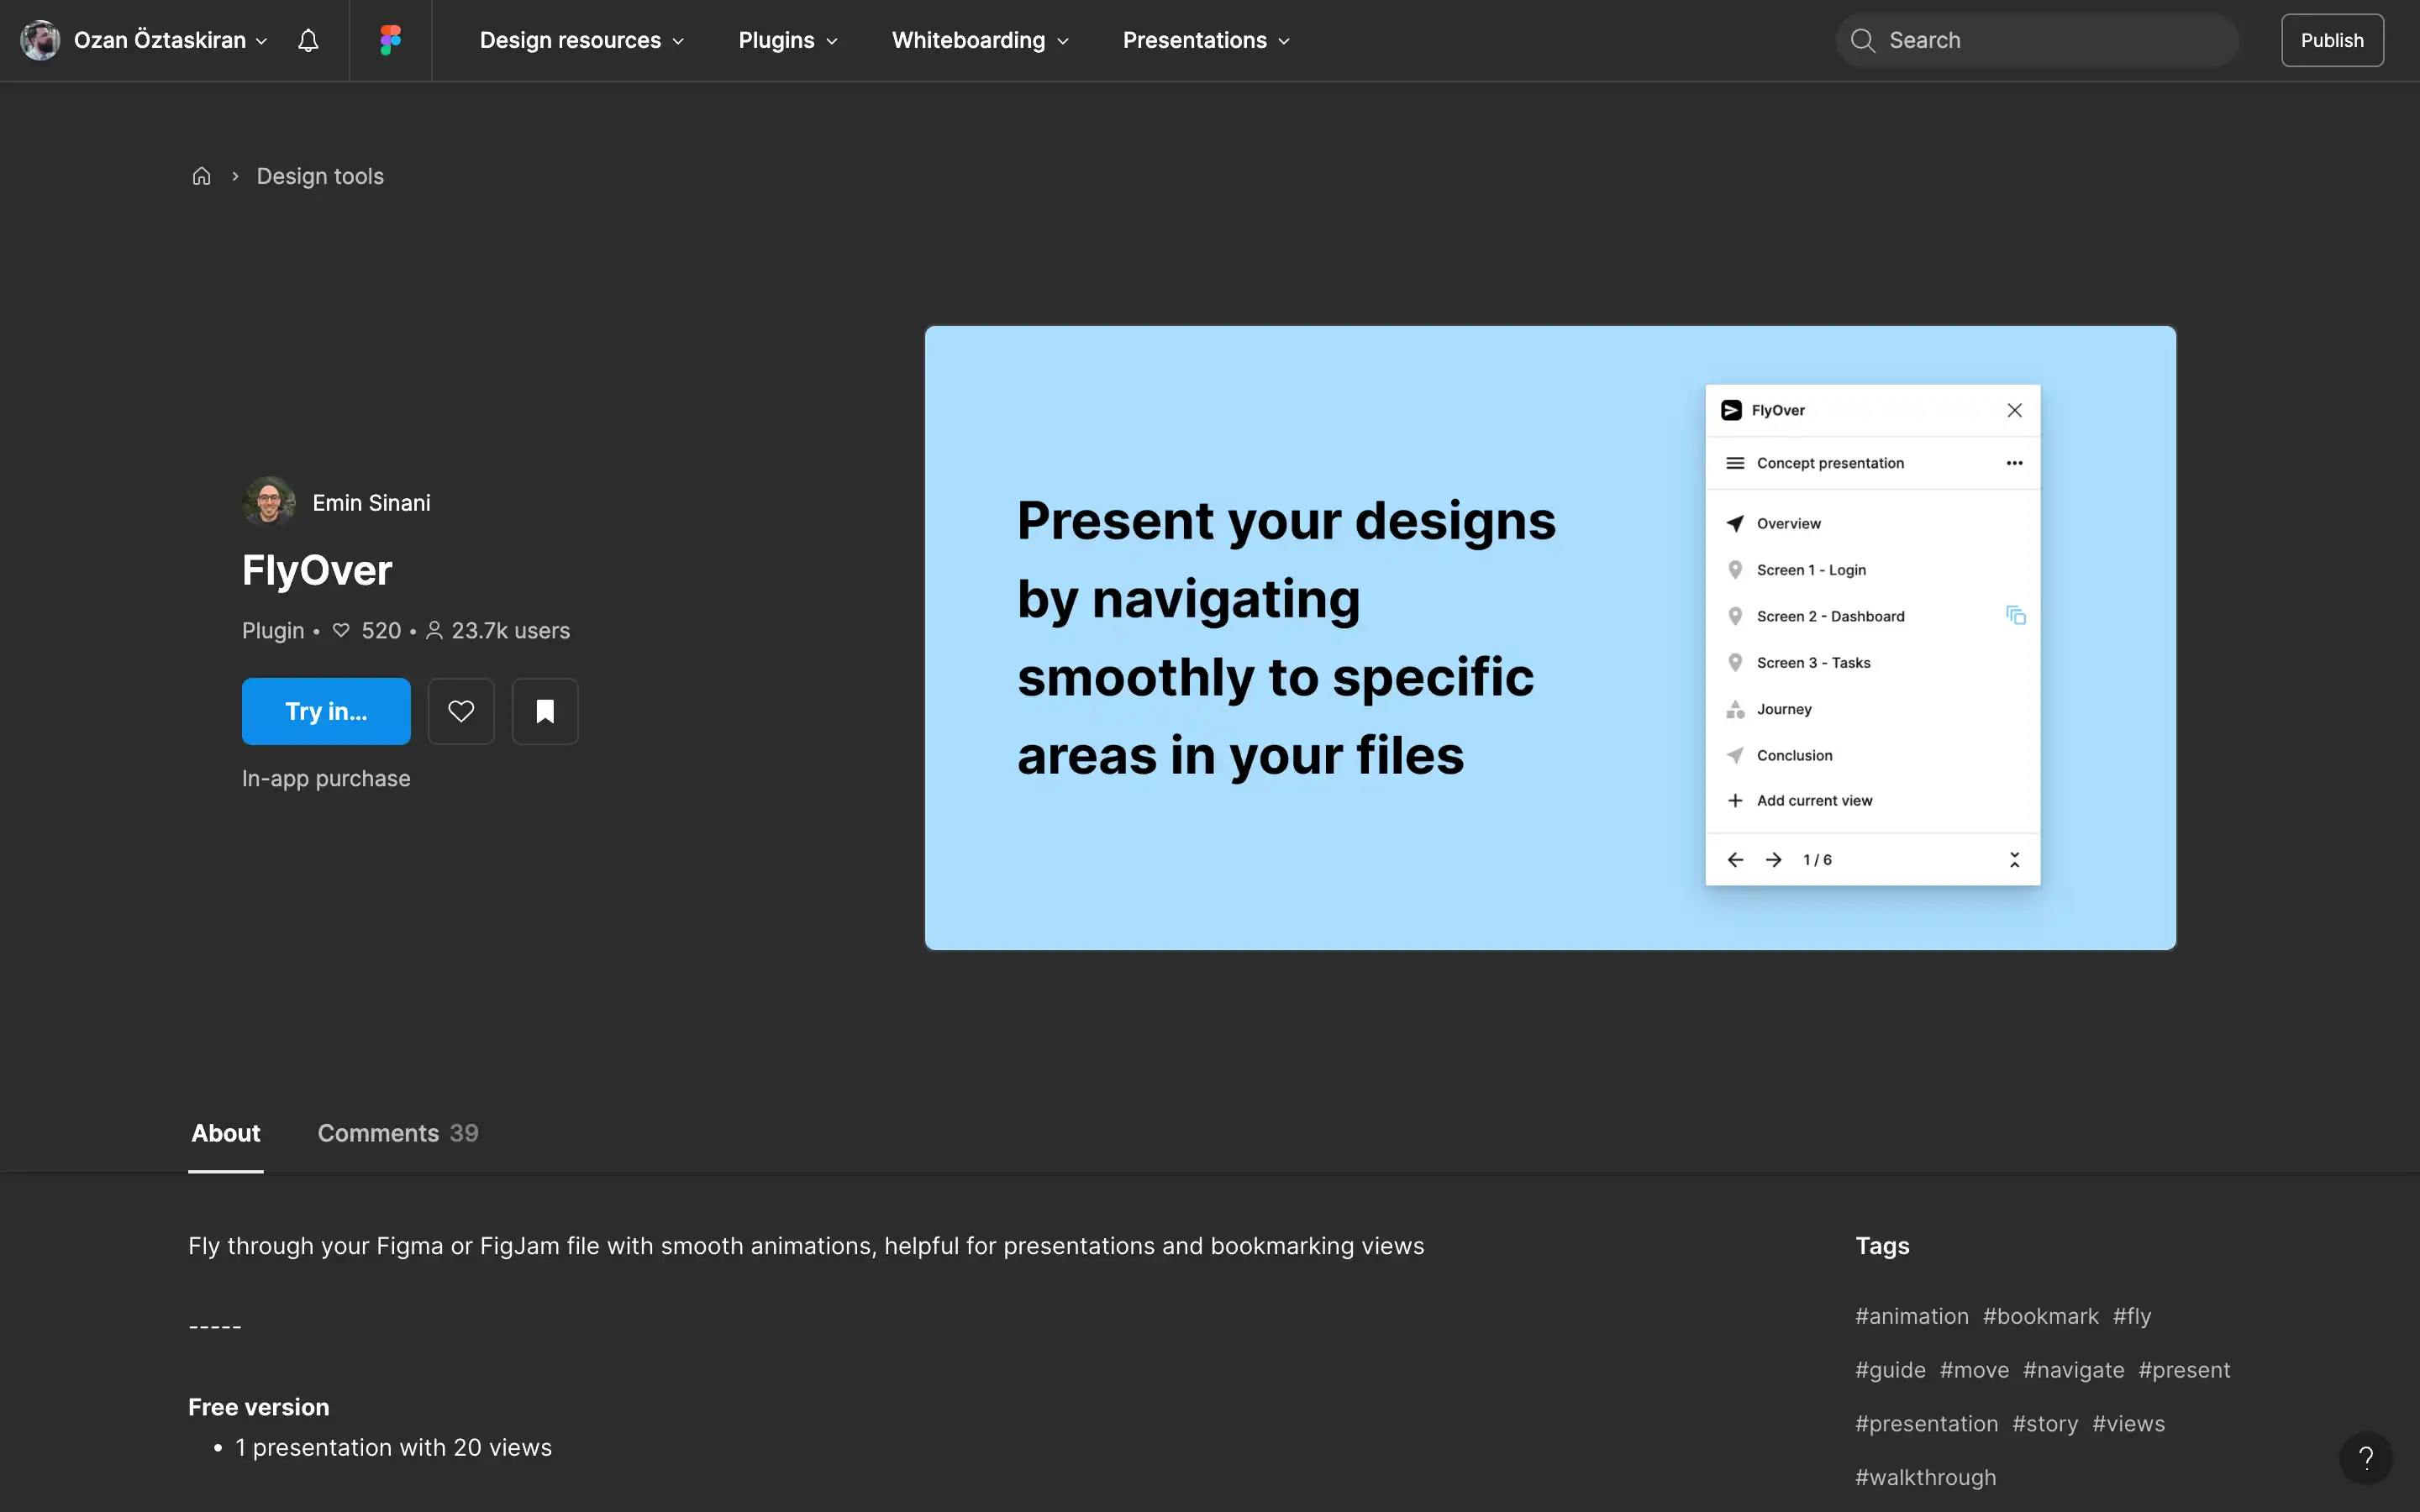Click the Publish button
The height and width of the screenshot is (1512, 2420).
pos(2332,40)
